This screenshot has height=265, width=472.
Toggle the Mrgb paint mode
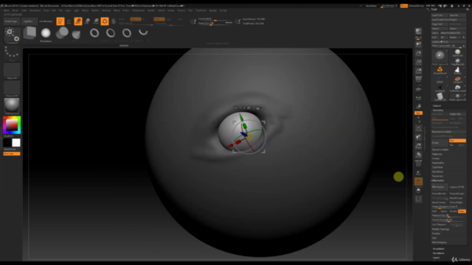coord(122,19)
